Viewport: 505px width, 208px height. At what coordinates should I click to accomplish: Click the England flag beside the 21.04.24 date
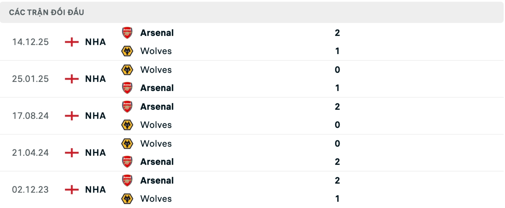tap(71, 153)
